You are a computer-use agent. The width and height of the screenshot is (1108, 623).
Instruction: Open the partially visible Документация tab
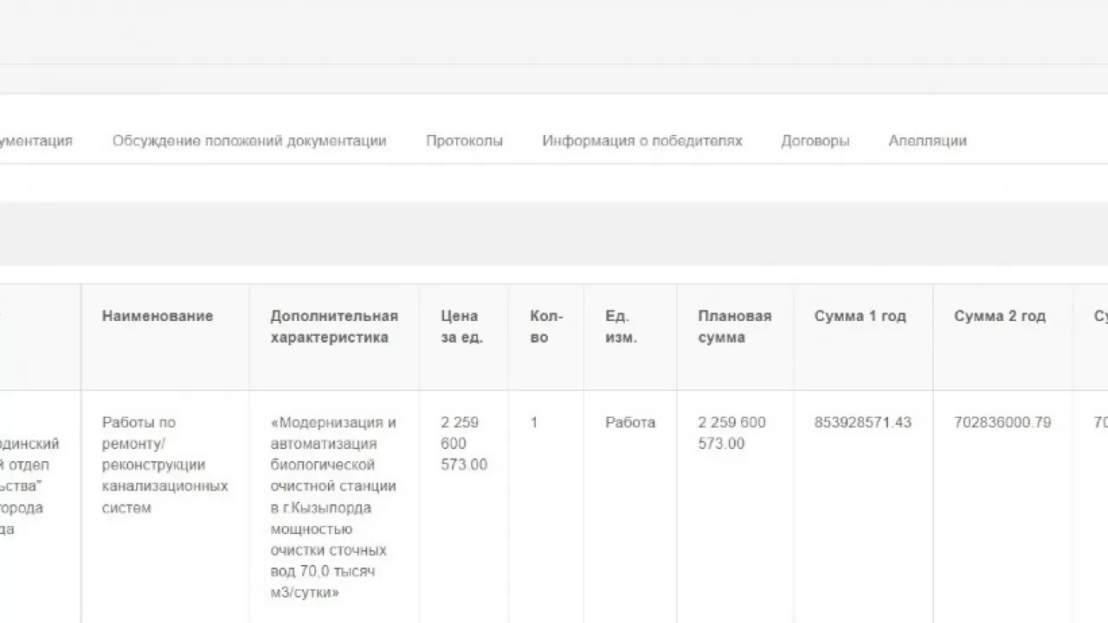point(36,140)
